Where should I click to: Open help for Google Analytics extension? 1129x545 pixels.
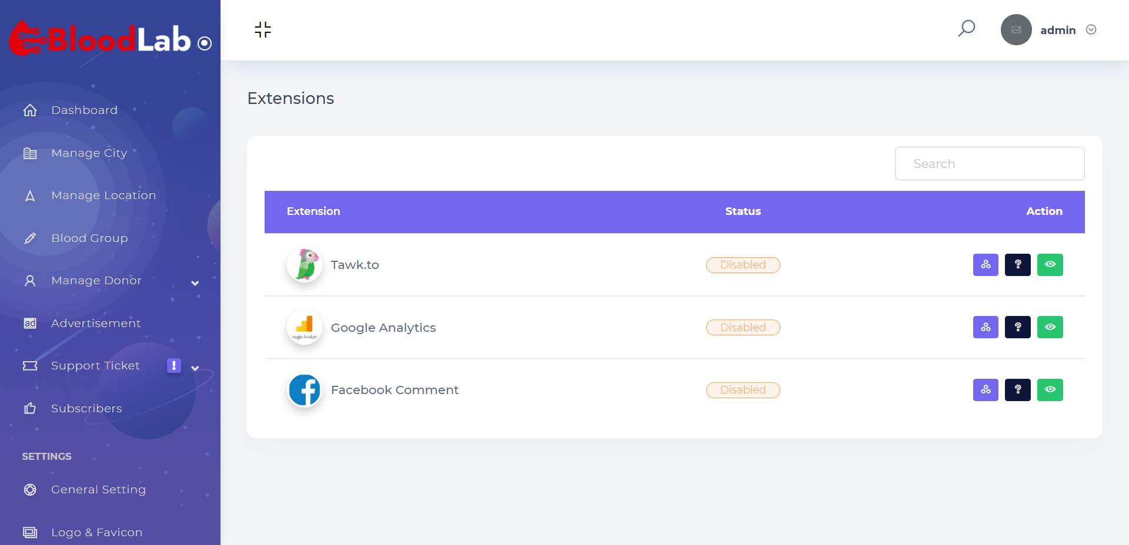1018,327
